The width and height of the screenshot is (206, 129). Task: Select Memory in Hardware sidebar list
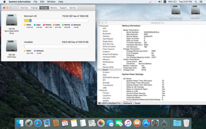coord(106,59)
